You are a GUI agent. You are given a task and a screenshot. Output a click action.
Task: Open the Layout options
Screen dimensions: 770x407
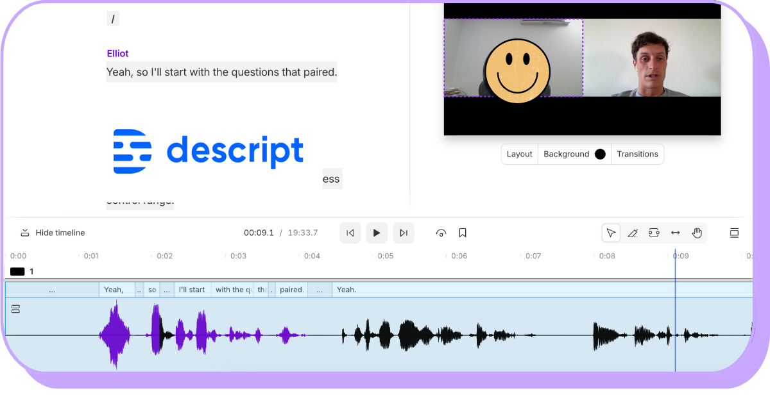[519, 154]
